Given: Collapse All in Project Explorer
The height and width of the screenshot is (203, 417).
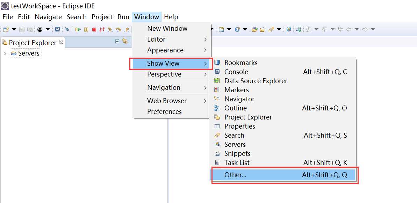Looking at the screenshot, I should [117, 41].
